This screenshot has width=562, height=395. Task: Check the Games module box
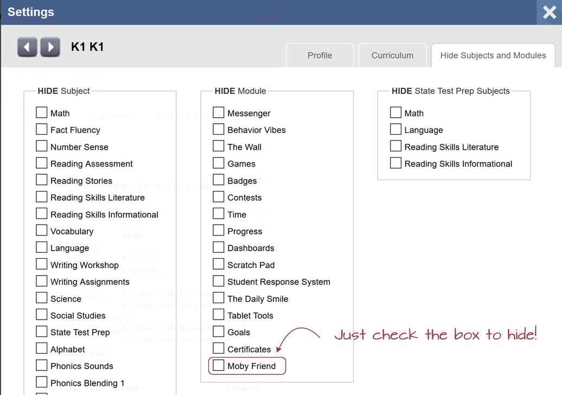coord(219,163)
